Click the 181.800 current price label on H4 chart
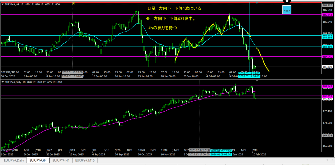Image resolution: width=335 pixels, height=165 pixels. coord(327,67)
